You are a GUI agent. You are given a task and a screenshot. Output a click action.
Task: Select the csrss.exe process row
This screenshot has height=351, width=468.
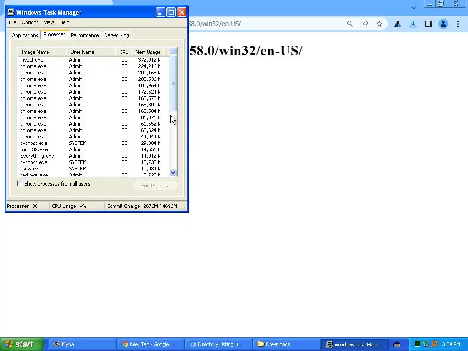93,169
